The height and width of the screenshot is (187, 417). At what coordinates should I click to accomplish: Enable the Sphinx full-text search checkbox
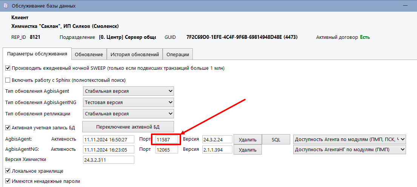coord(8,80)
